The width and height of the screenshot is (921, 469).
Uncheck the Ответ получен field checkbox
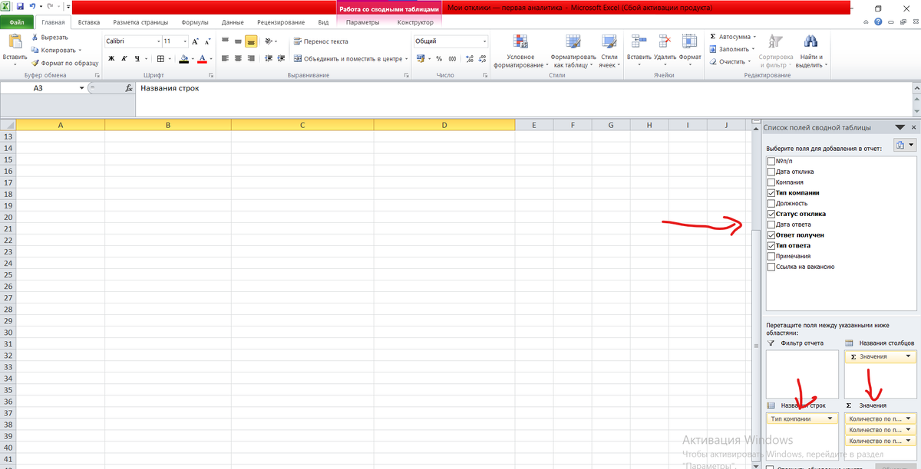[x=771, y=235]
